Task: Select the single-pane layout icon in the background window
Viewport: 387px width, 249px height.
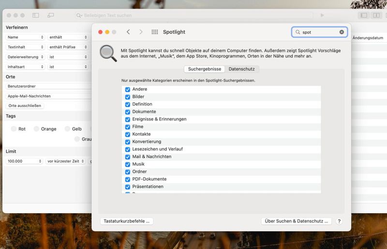Action: coord(364,16)
